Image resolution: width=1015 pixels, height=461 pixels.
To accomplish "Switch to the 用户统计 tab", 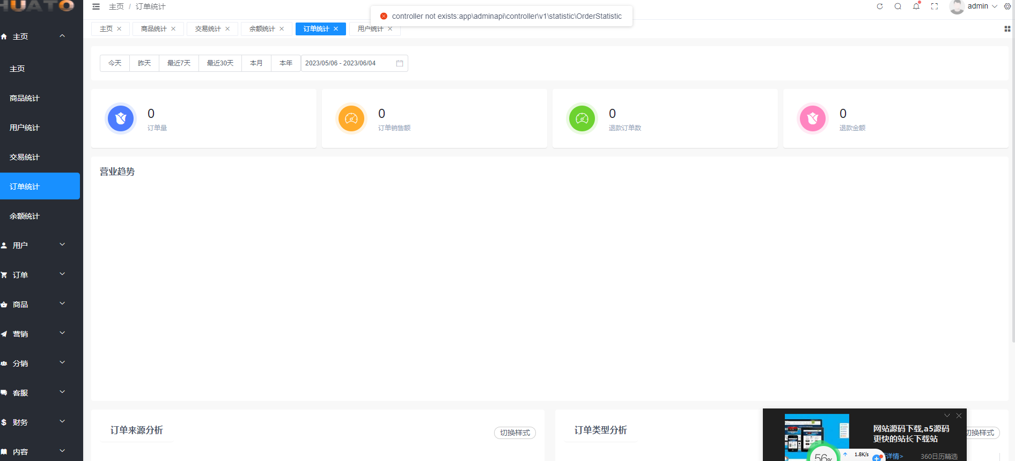I will coord(370,29).
